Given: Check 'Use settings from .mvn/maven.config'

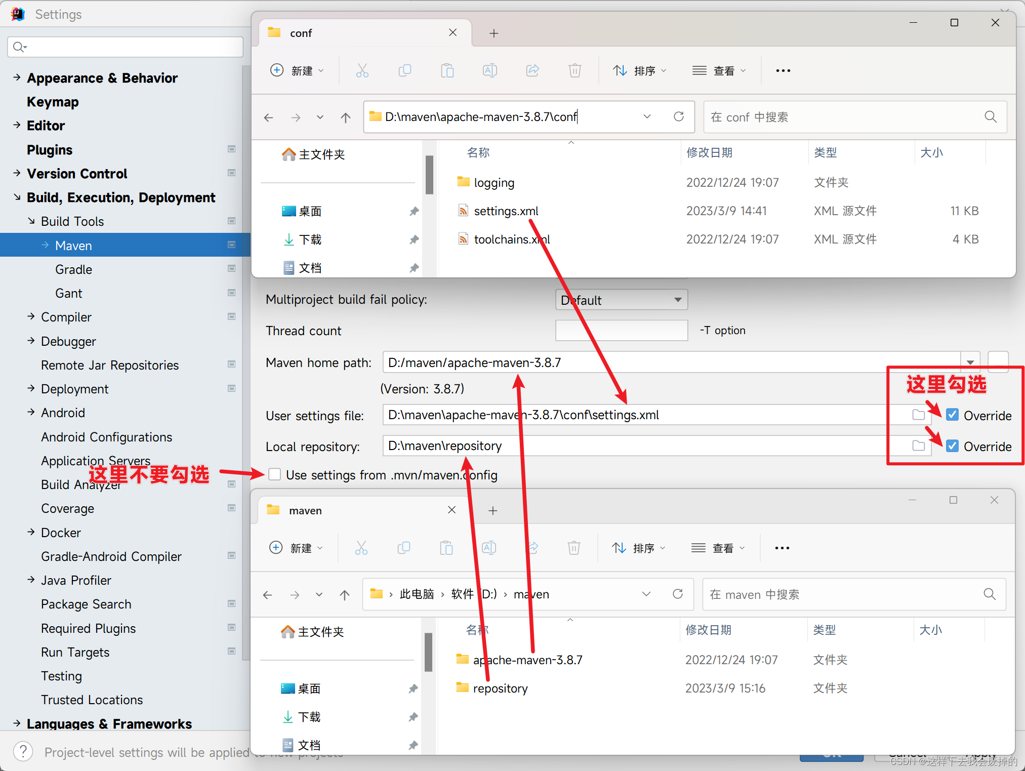Looking at the screenshot, I should tap(274, 474).
